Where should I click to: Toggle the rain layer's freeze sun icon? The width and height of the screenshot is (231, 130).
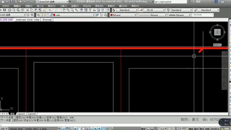point(45,15)
